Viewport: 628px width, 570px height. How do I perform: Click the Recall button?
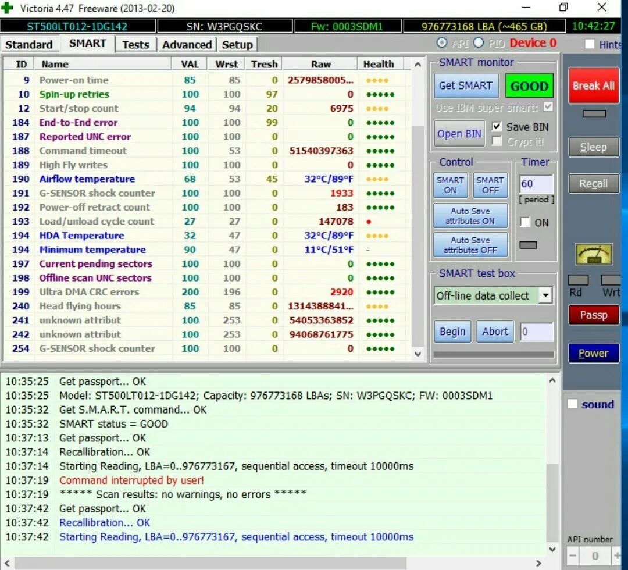tap(594, 183)
